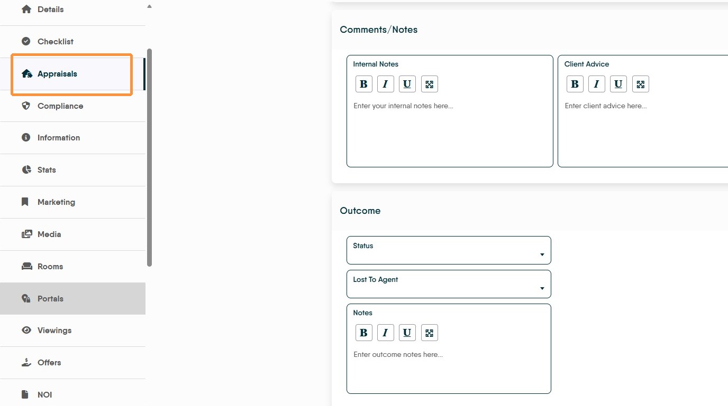This screenshot has width=728, height=406.
Task: Expand Outcome Notes editor to fullscreen
Action: coord(429,333)
